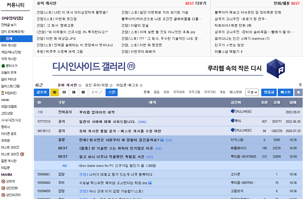Open the 스킨 skin button
This screenshot has width=304, height=199.
[112, 92]
